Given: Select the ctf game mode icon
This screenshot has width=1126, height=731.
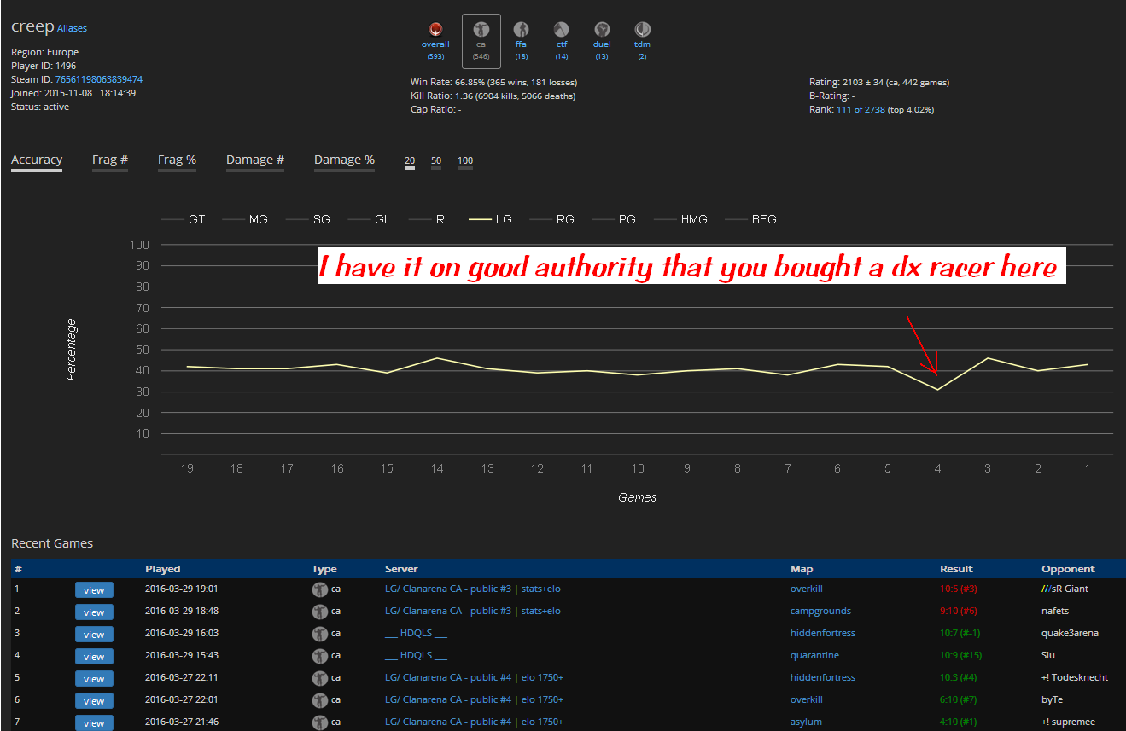Looking at the screenshot, I should pos(561,31).
